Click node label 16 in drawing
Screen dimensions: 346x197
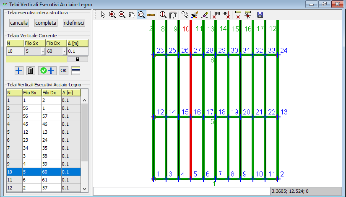197,112
